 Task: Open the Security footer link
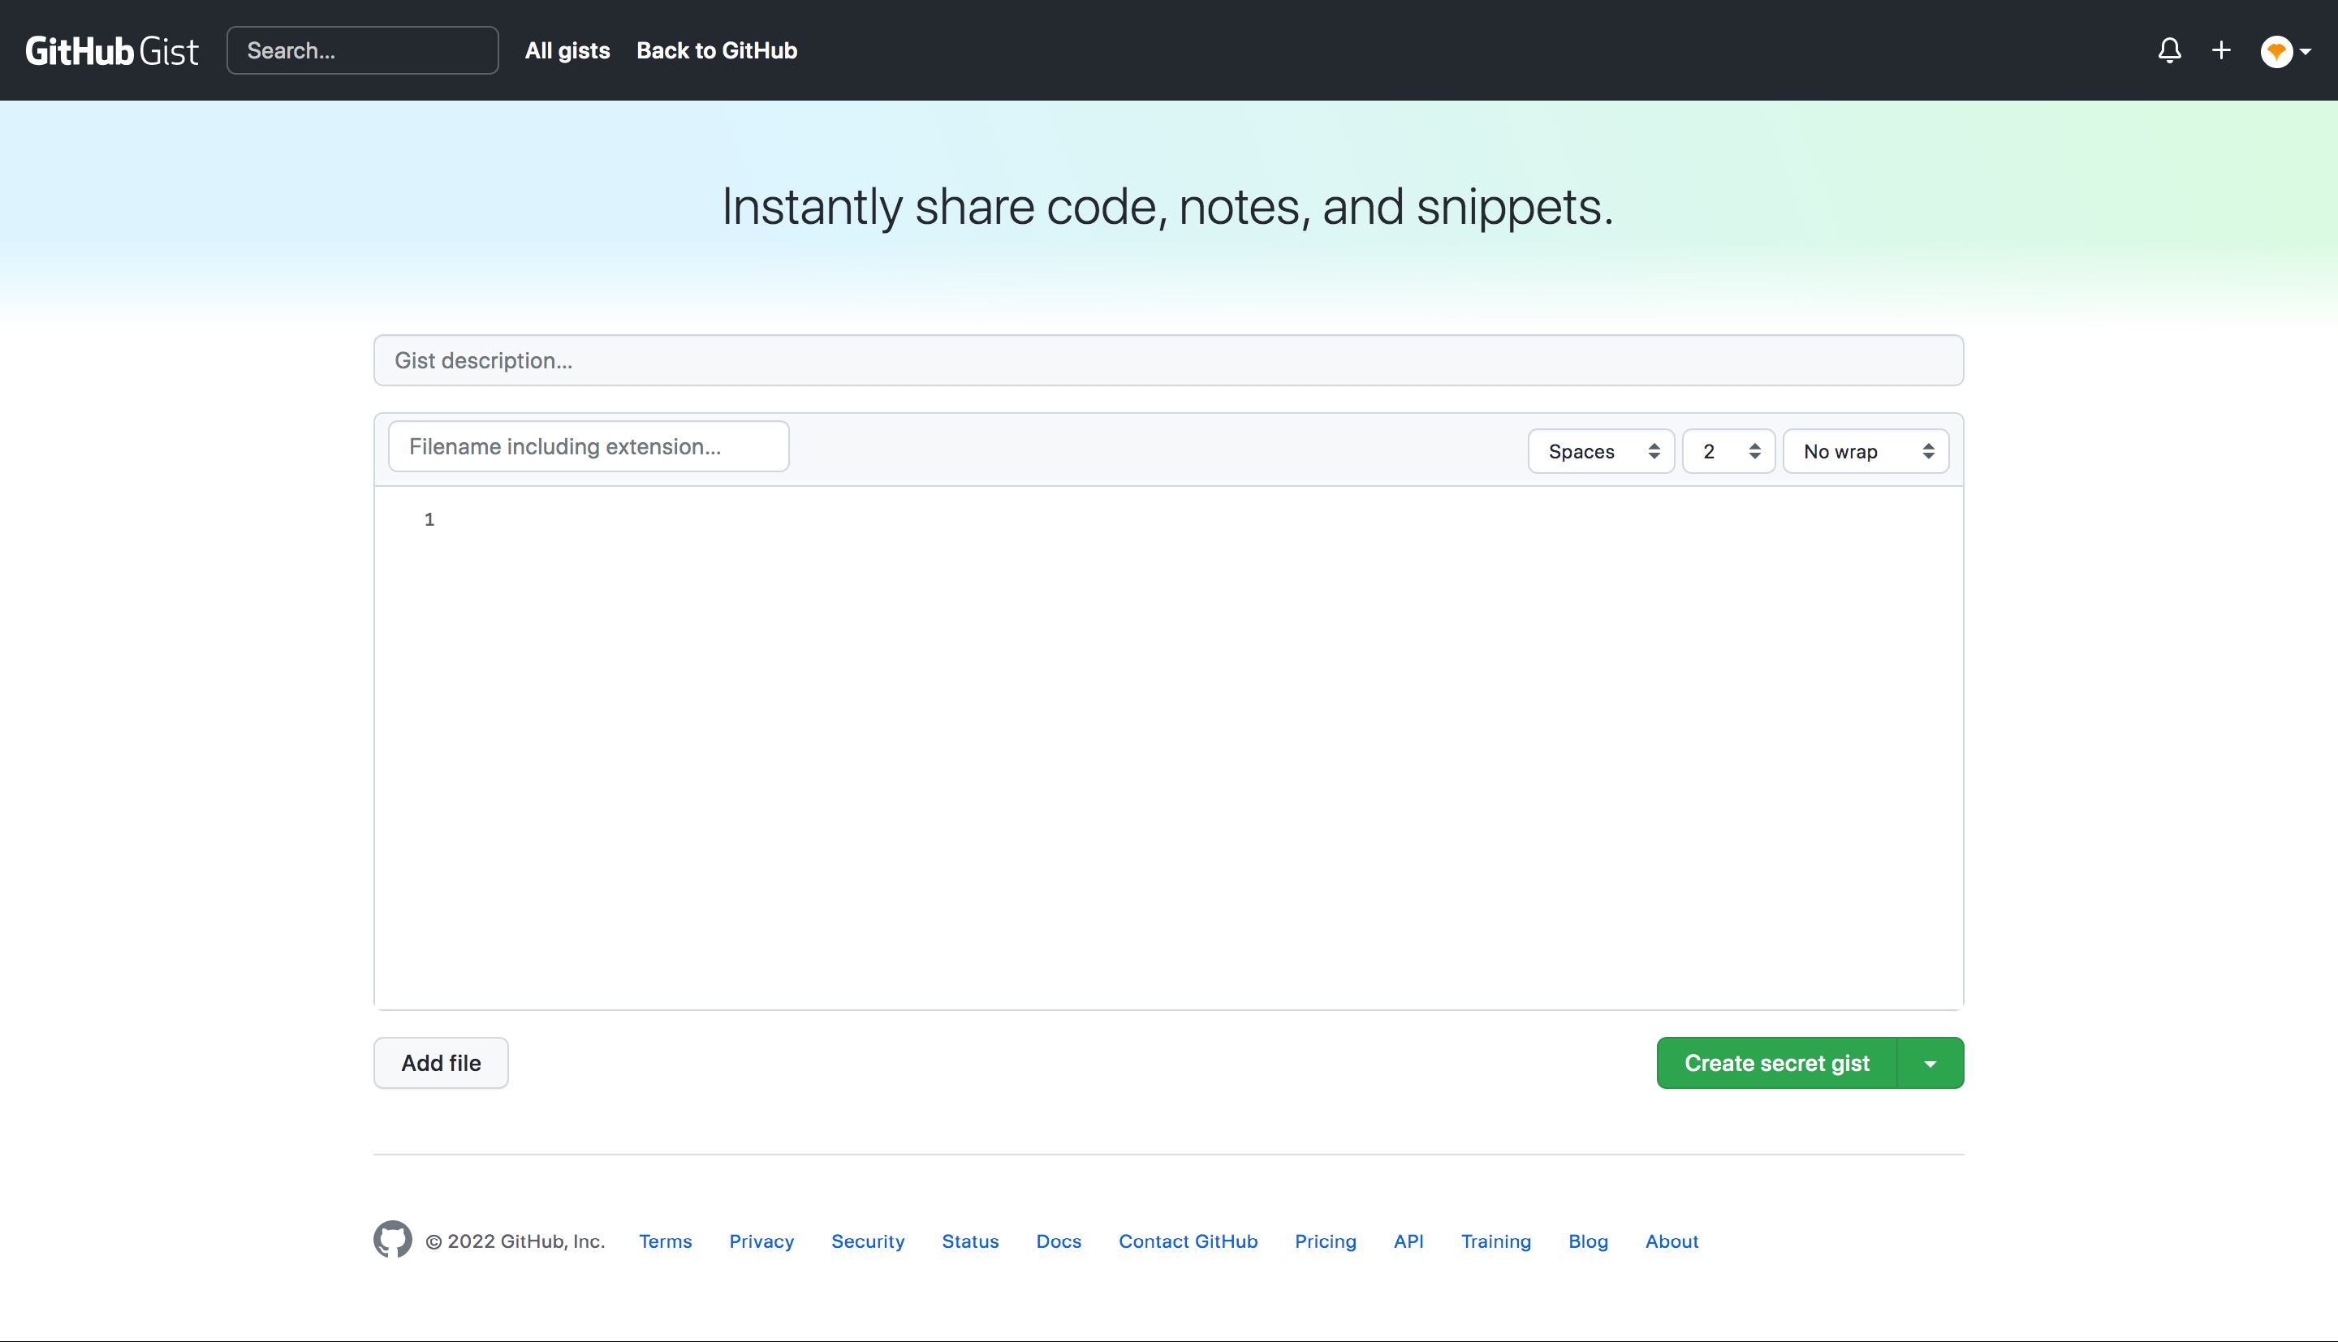tap(869, 1241)
